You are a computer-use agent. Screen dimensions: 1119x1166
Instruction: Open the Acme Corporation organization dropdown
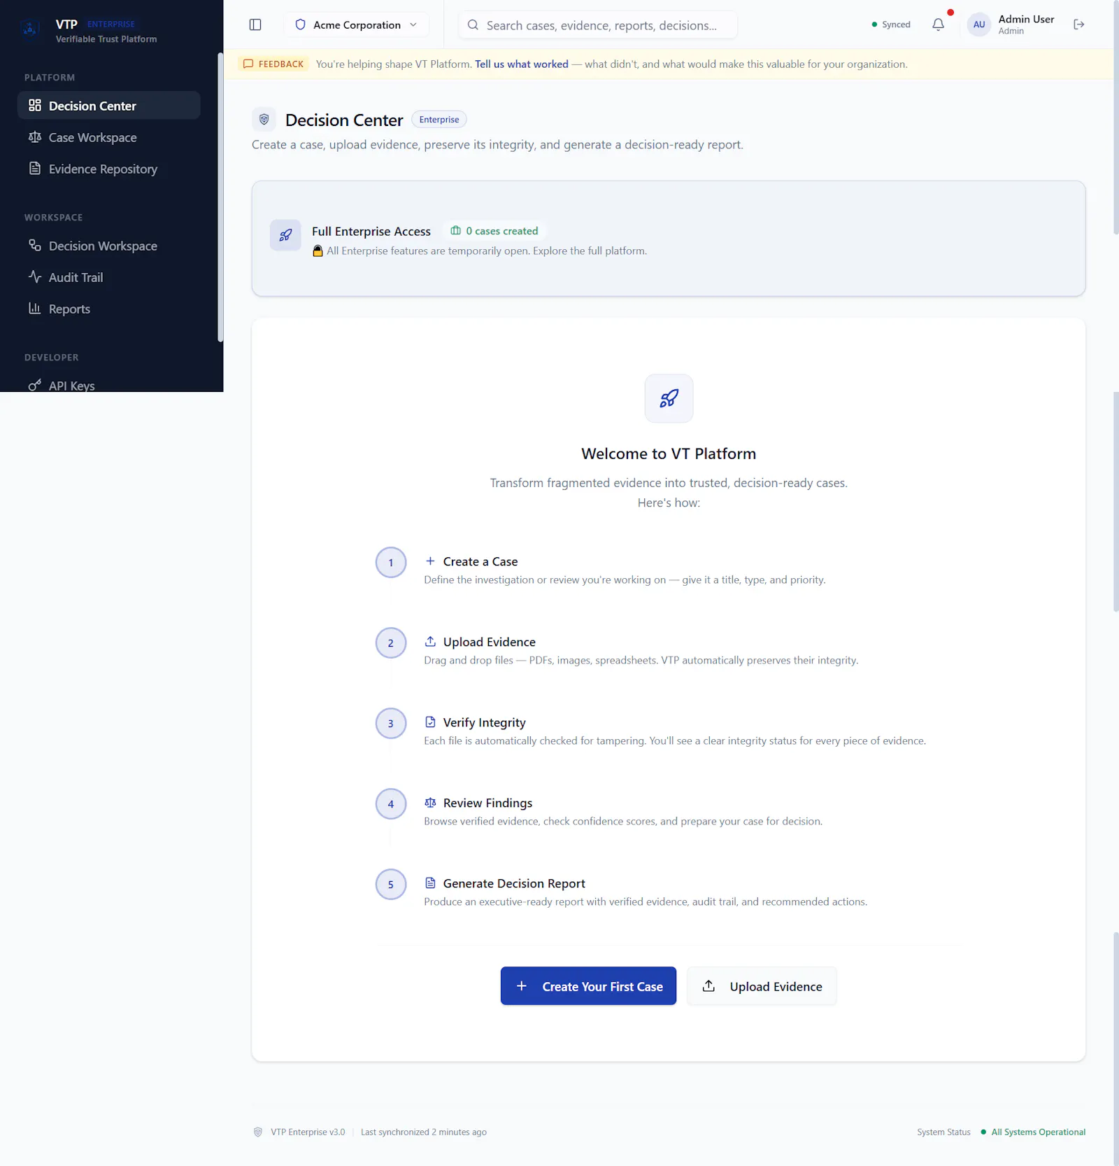point(357,24)
